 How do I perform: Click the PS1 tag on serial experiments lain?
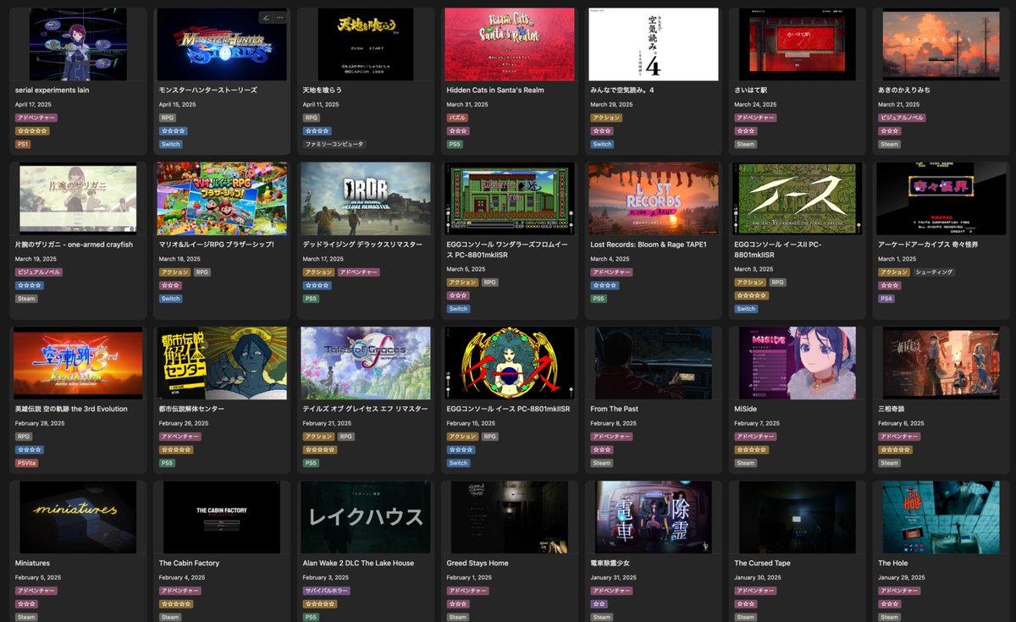[23, 145]
